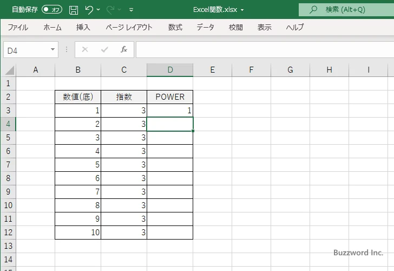Screen dimensions: 394x271
Task: Select row 13 header
Action: coord(8,246)
